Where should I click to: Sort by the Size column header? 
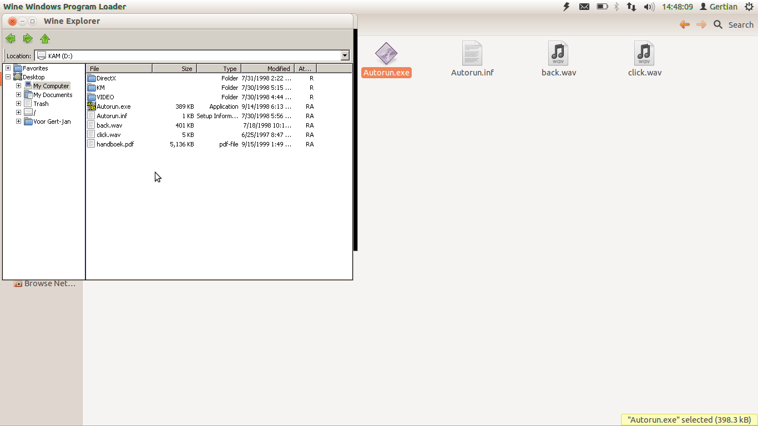pyautogui.click(x=174, y=68)
